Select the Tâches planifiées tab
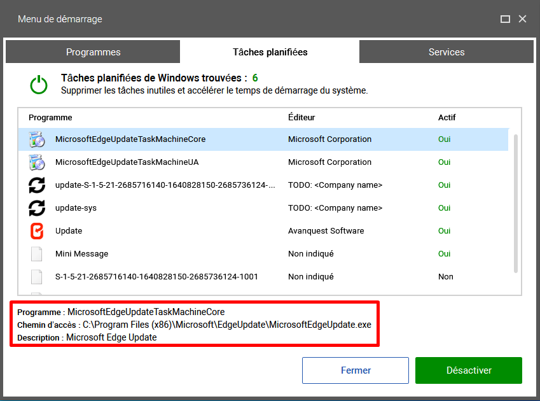 (270, 52)
